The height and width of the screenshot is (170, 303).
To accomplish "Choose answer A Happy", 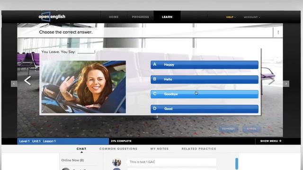I will coord(205,65).
